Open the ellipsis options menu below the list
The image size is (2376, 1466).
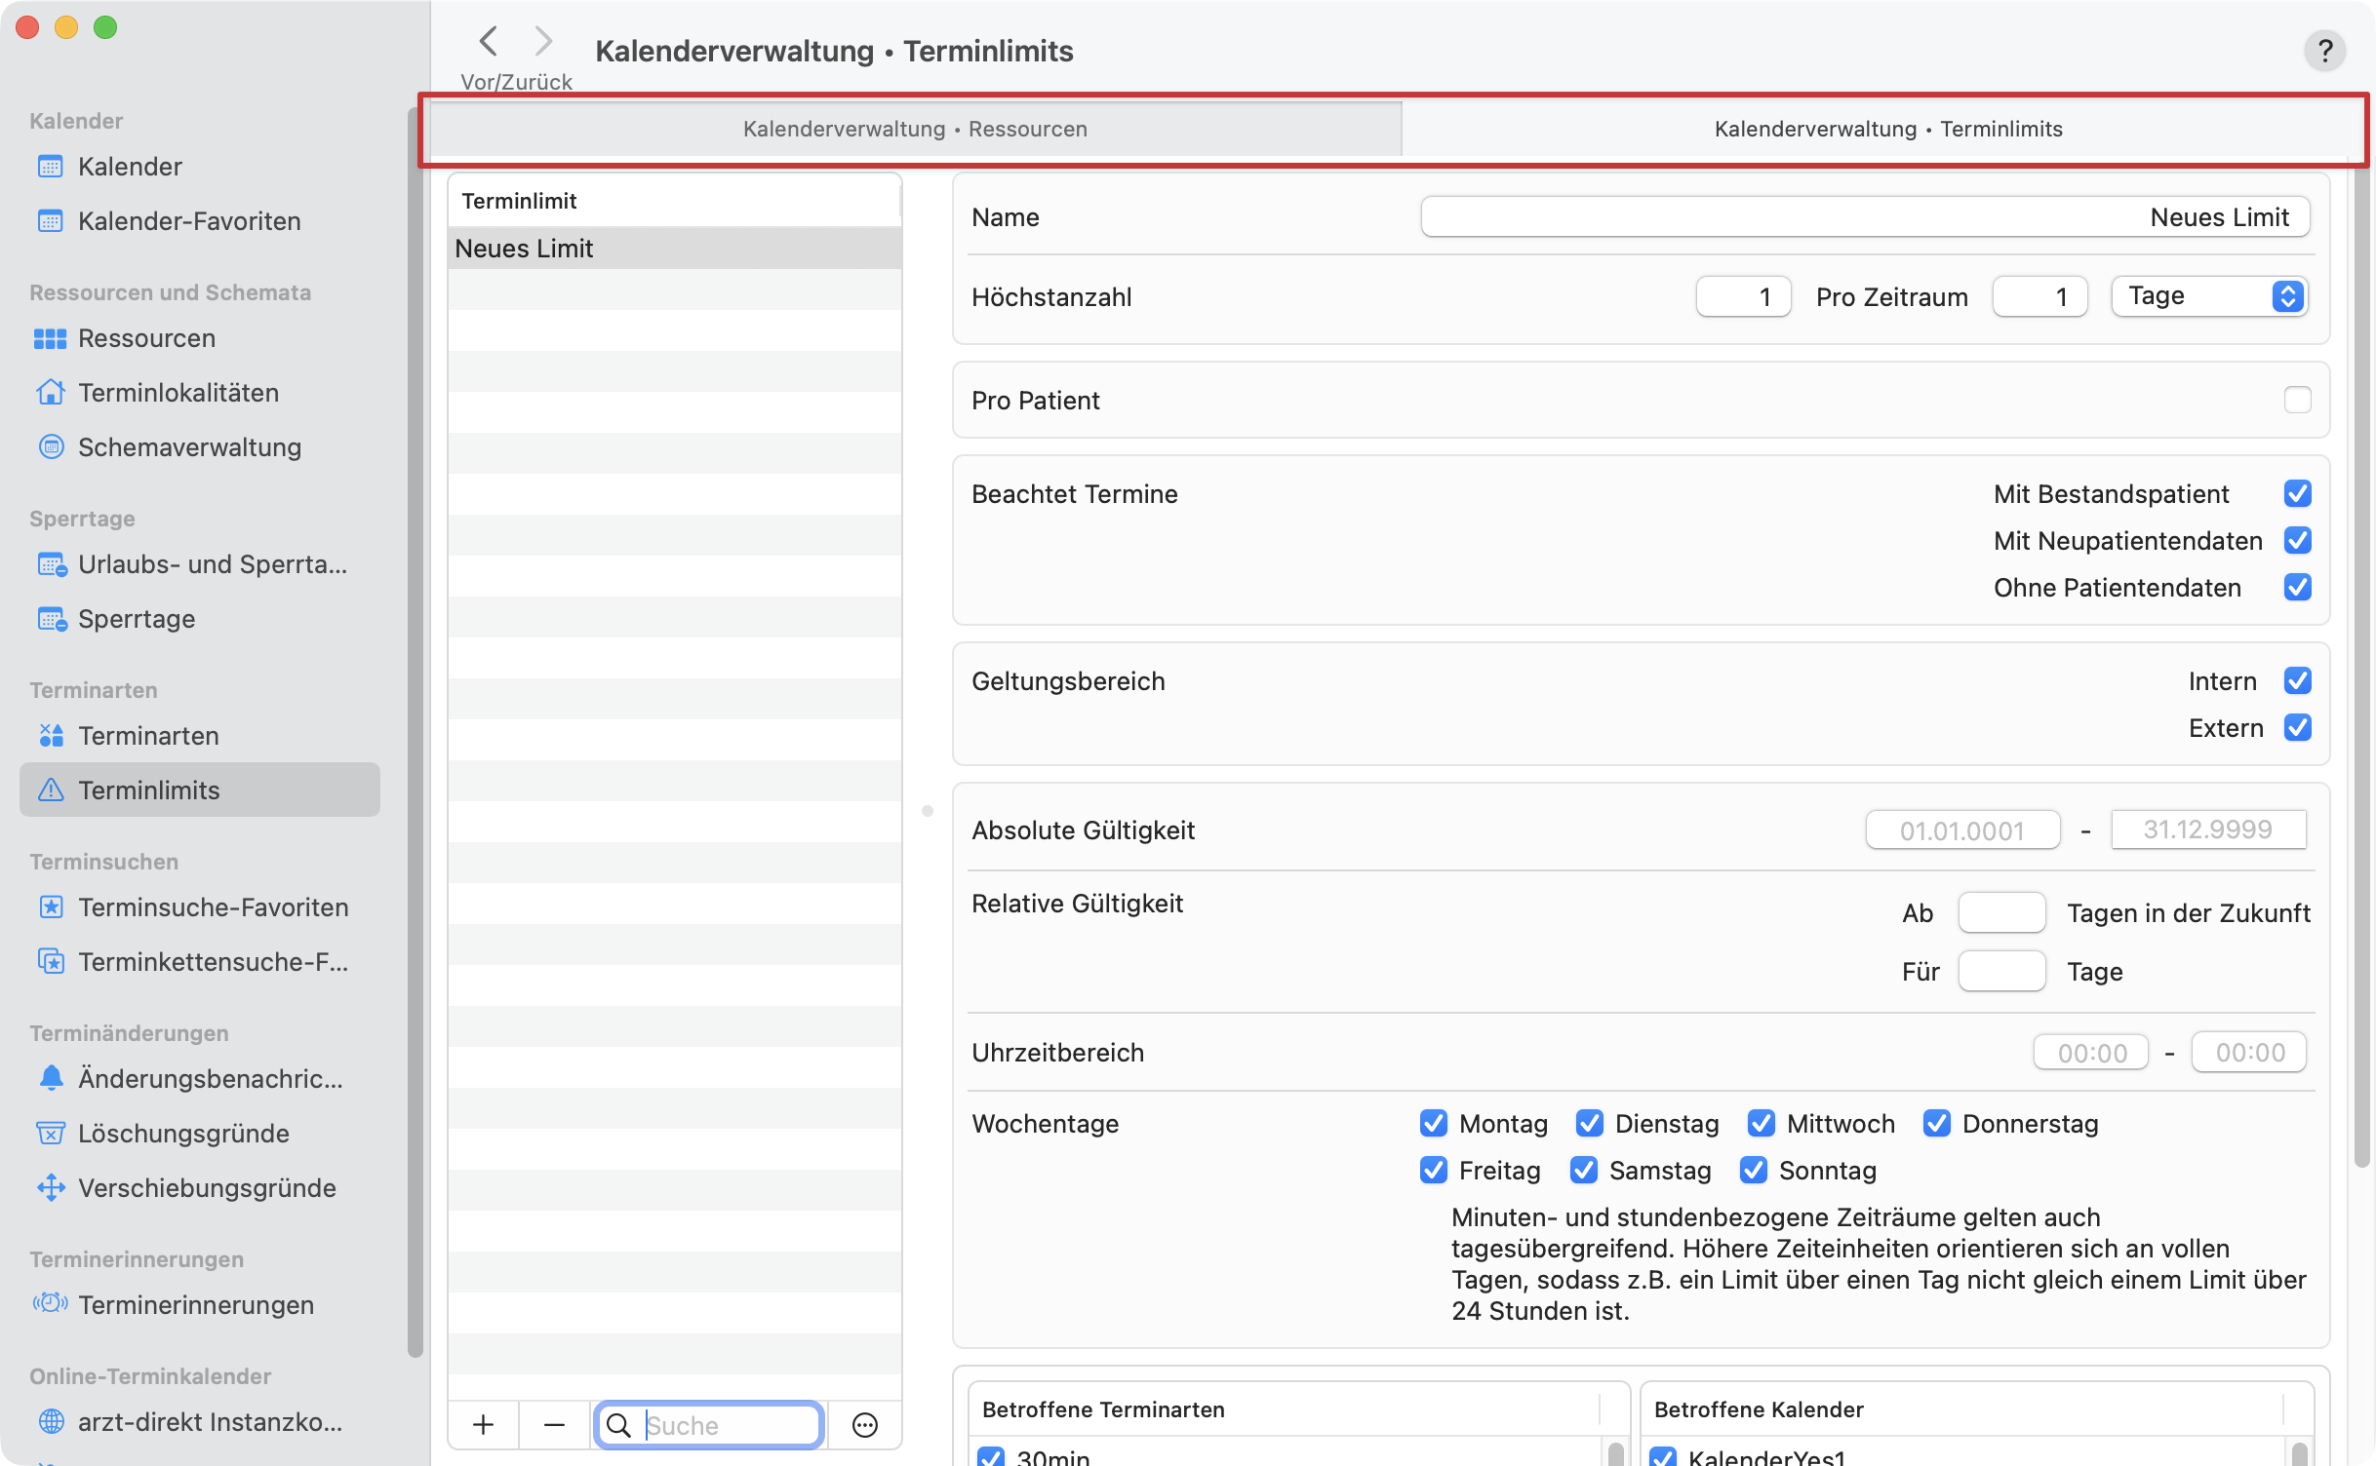(x=863, y=1424)
